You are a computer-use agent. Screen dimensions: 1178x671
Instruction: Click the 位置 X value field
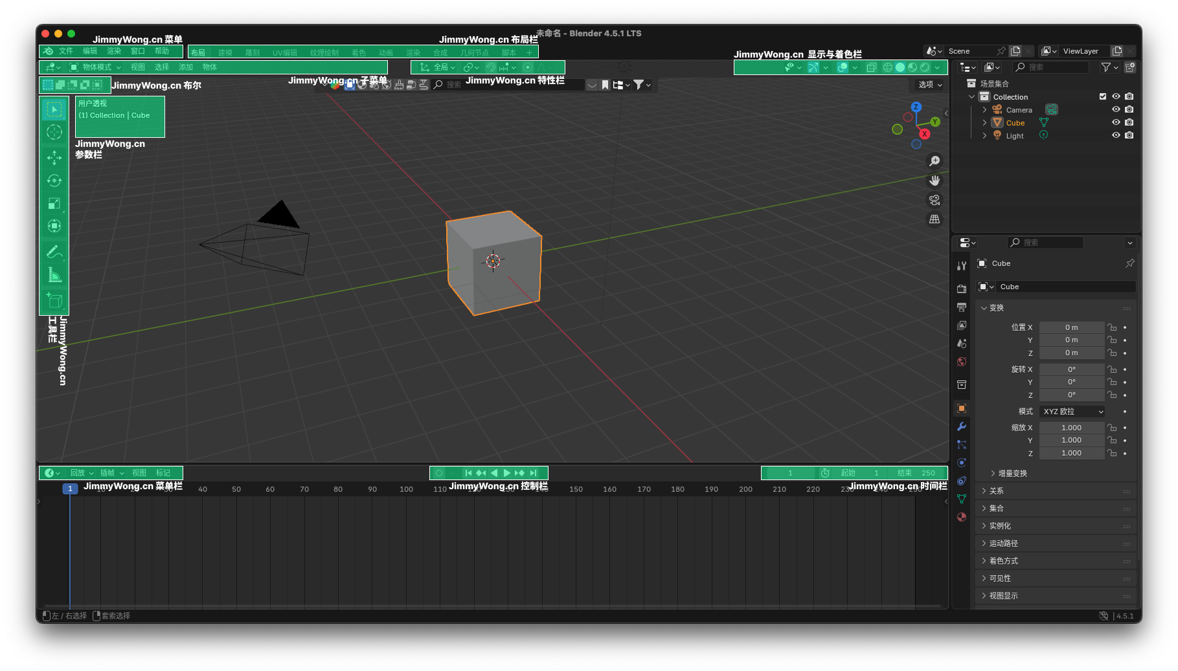click(1071, 327)
